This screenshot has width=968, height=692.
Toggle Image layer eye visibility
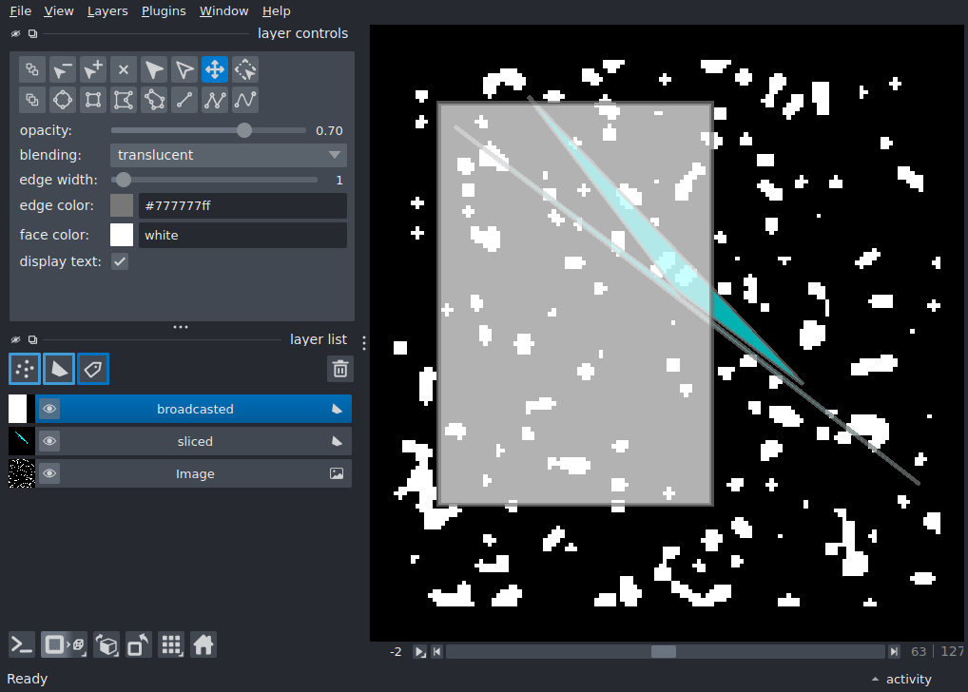(49, 473)
